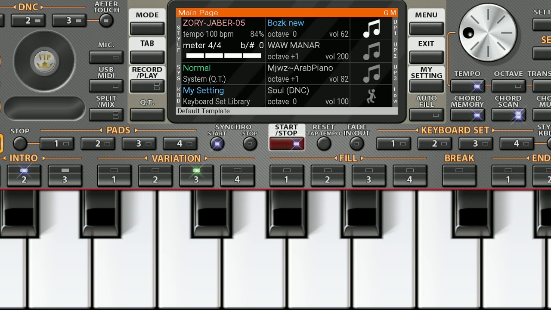Click the red START/STOP button
This screenshot has height=310, width=551.
pos(287,144)
